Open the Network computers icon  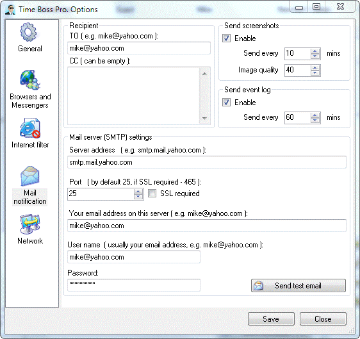(30, 224)
